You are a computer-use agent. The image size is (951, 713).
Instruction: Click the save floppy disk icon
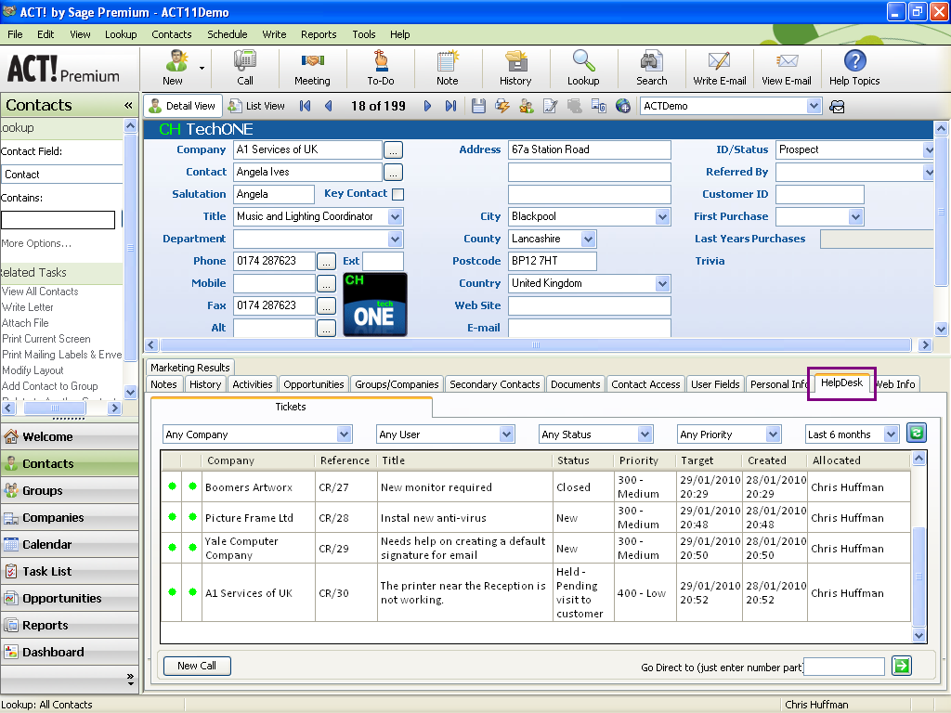pyautogui.click(x=478, y=106)
